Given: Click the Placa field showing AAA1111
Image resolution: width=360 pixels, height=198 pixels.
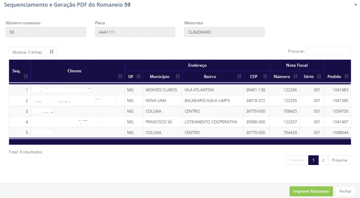Looking at the screenshot, I should click(x=135, y=32).
